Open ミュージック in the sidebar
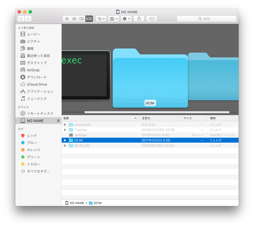This screenshot has height=228, width=254. [x=38, y=99]
